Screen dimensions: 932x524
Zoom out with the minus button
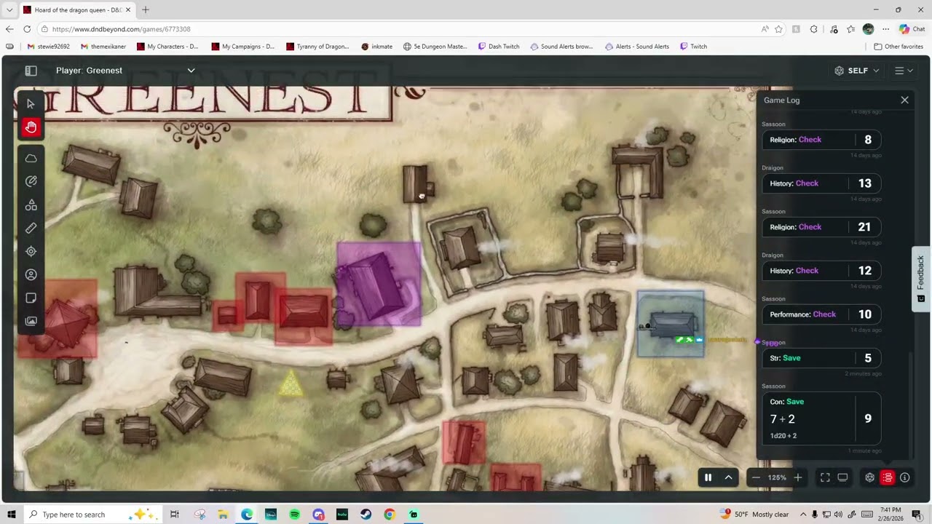(x=756, y=477)
